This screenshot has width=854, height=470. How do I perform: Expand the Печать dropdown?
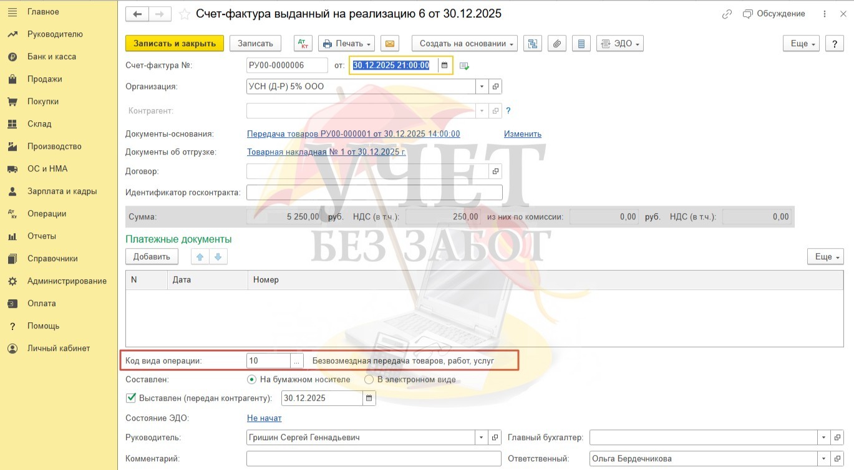tap(346, 44)
